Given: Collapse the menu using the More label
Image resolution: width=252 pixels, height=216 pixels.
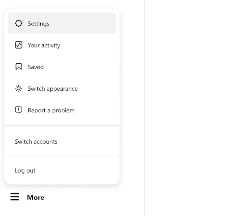Looking at the screenshot, I should [x=36, y=197].
